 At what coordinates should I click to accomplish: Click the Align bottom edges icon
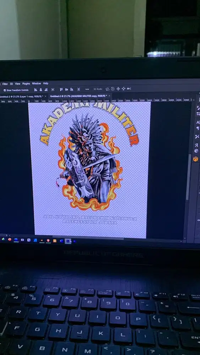pyautogui.click(x=72, y=89)
